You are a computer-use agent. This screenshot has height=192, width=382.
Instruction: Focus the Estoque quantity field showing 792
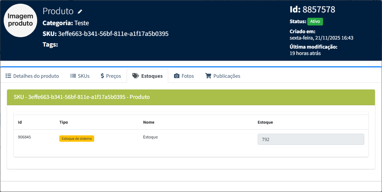click(311, 139)
